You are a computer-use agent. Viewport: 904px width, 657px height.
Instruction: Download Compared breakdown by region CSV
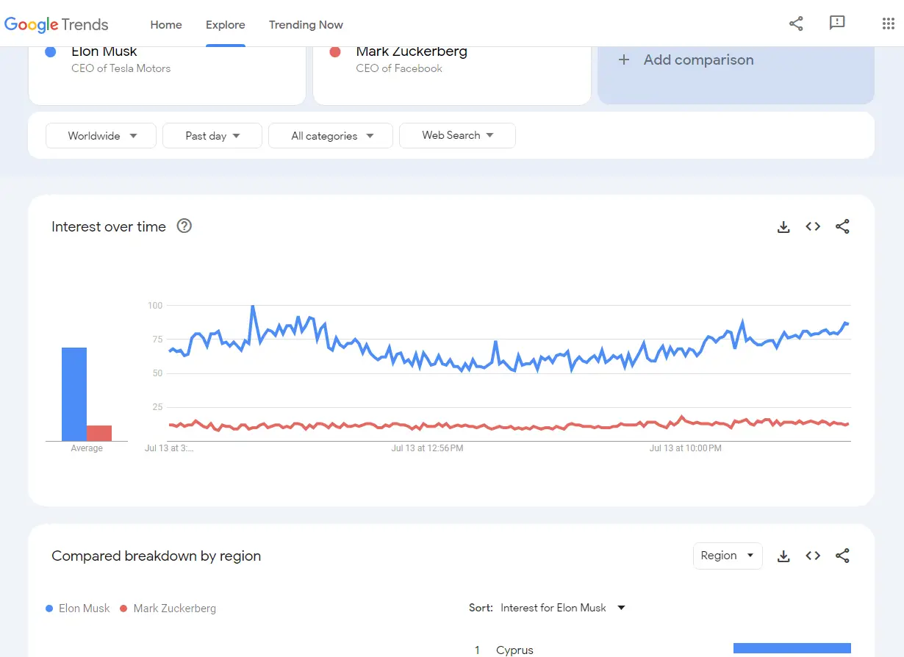(783, 556)
